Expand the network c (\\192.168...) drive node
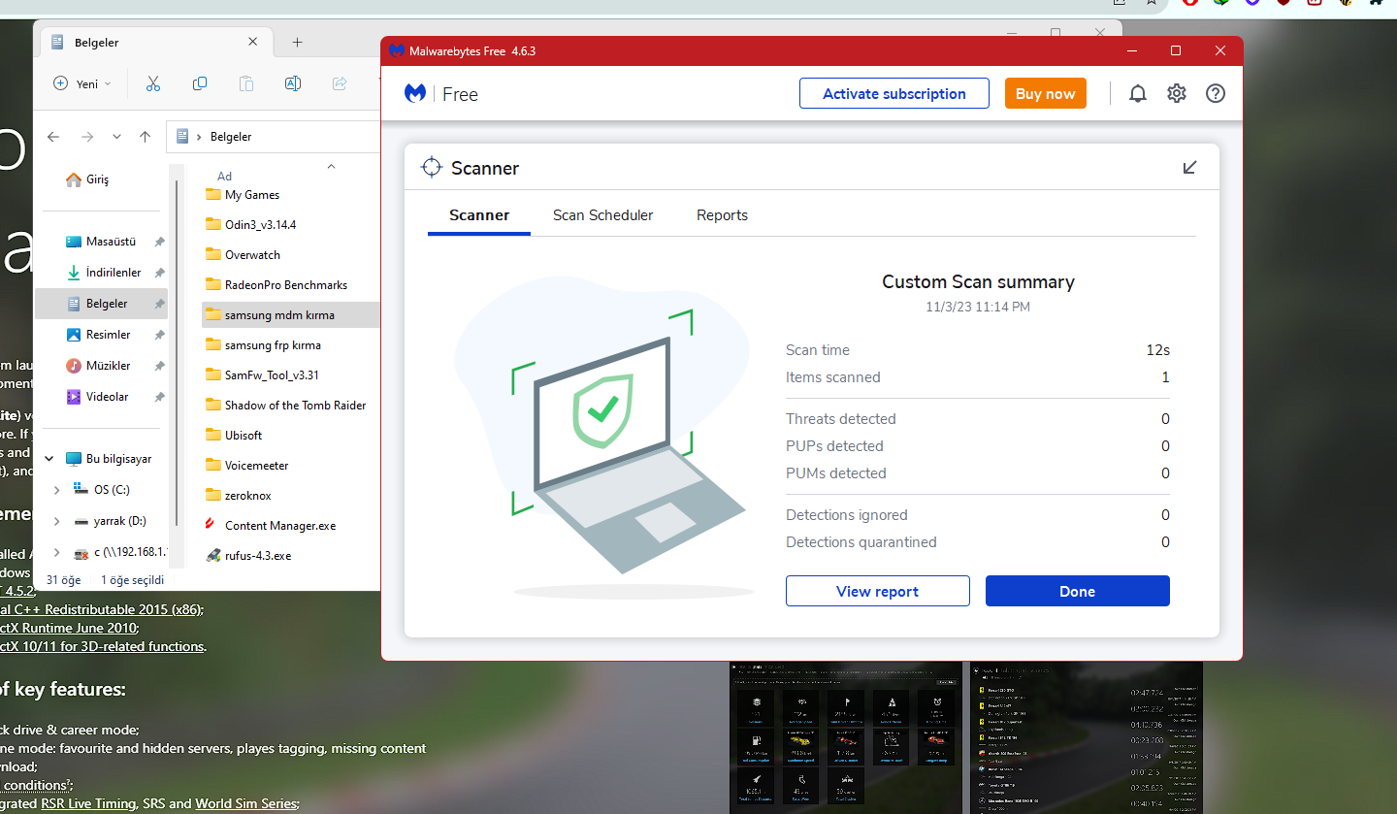 [x=57, y=553]
